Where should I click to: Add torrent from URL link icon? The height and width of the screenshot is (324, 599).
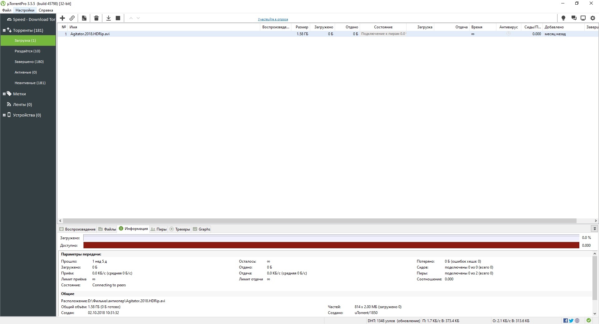click(72, 18)
